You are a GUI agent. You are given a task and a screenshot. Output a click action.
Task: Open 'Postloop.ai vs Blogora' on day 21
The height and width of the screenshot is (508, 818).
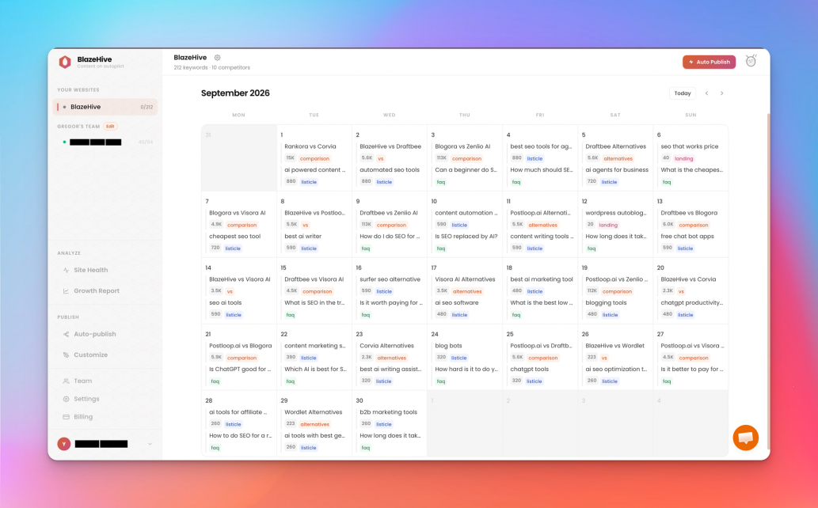tap(241, 346)
